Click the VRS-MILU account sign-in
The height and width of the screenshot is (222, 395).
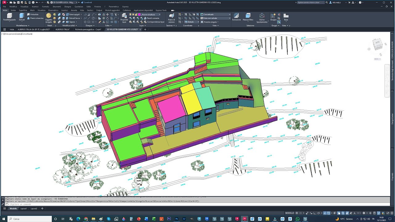coord(335,2)
